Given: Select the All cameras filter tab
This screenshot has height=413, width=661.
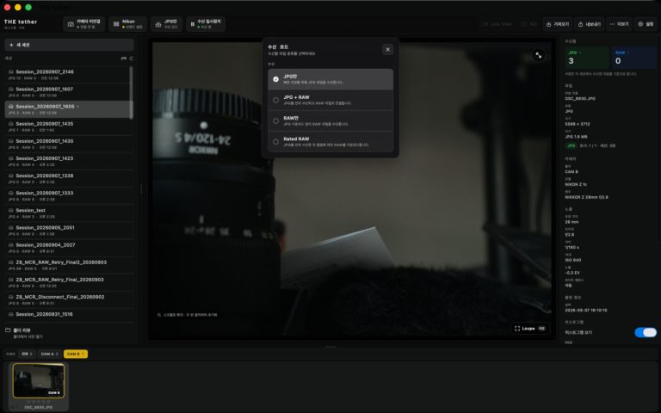Looking at the screenshot, I should click(x=27, y=354).
